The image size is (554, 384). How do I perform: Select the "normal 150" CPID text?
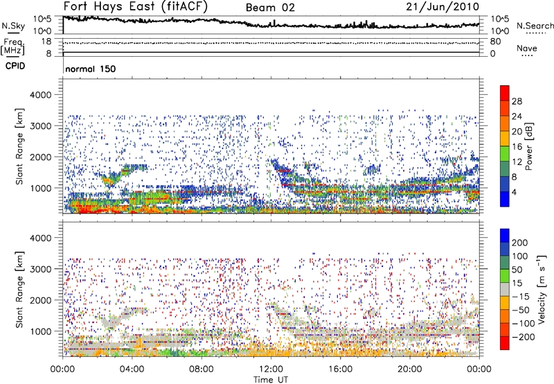click(91, 69)
